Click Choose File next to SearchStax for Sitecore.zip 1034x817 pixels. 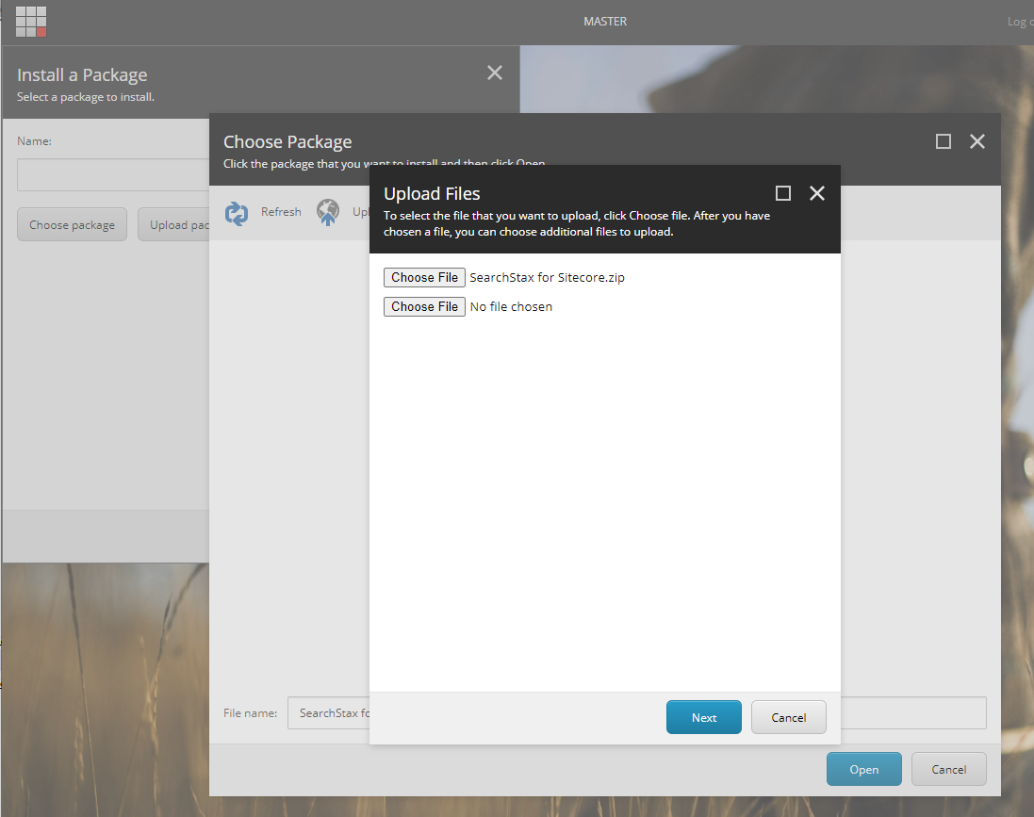(425, 278)
